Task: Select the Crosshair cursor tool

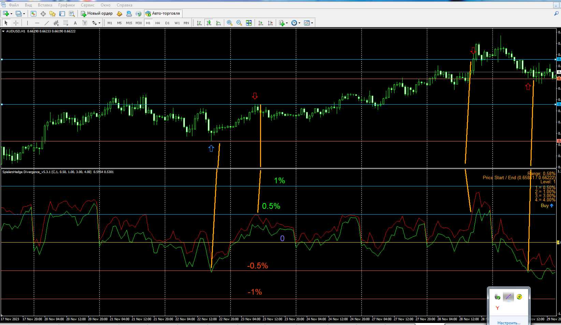Action: tap(16, 23)
